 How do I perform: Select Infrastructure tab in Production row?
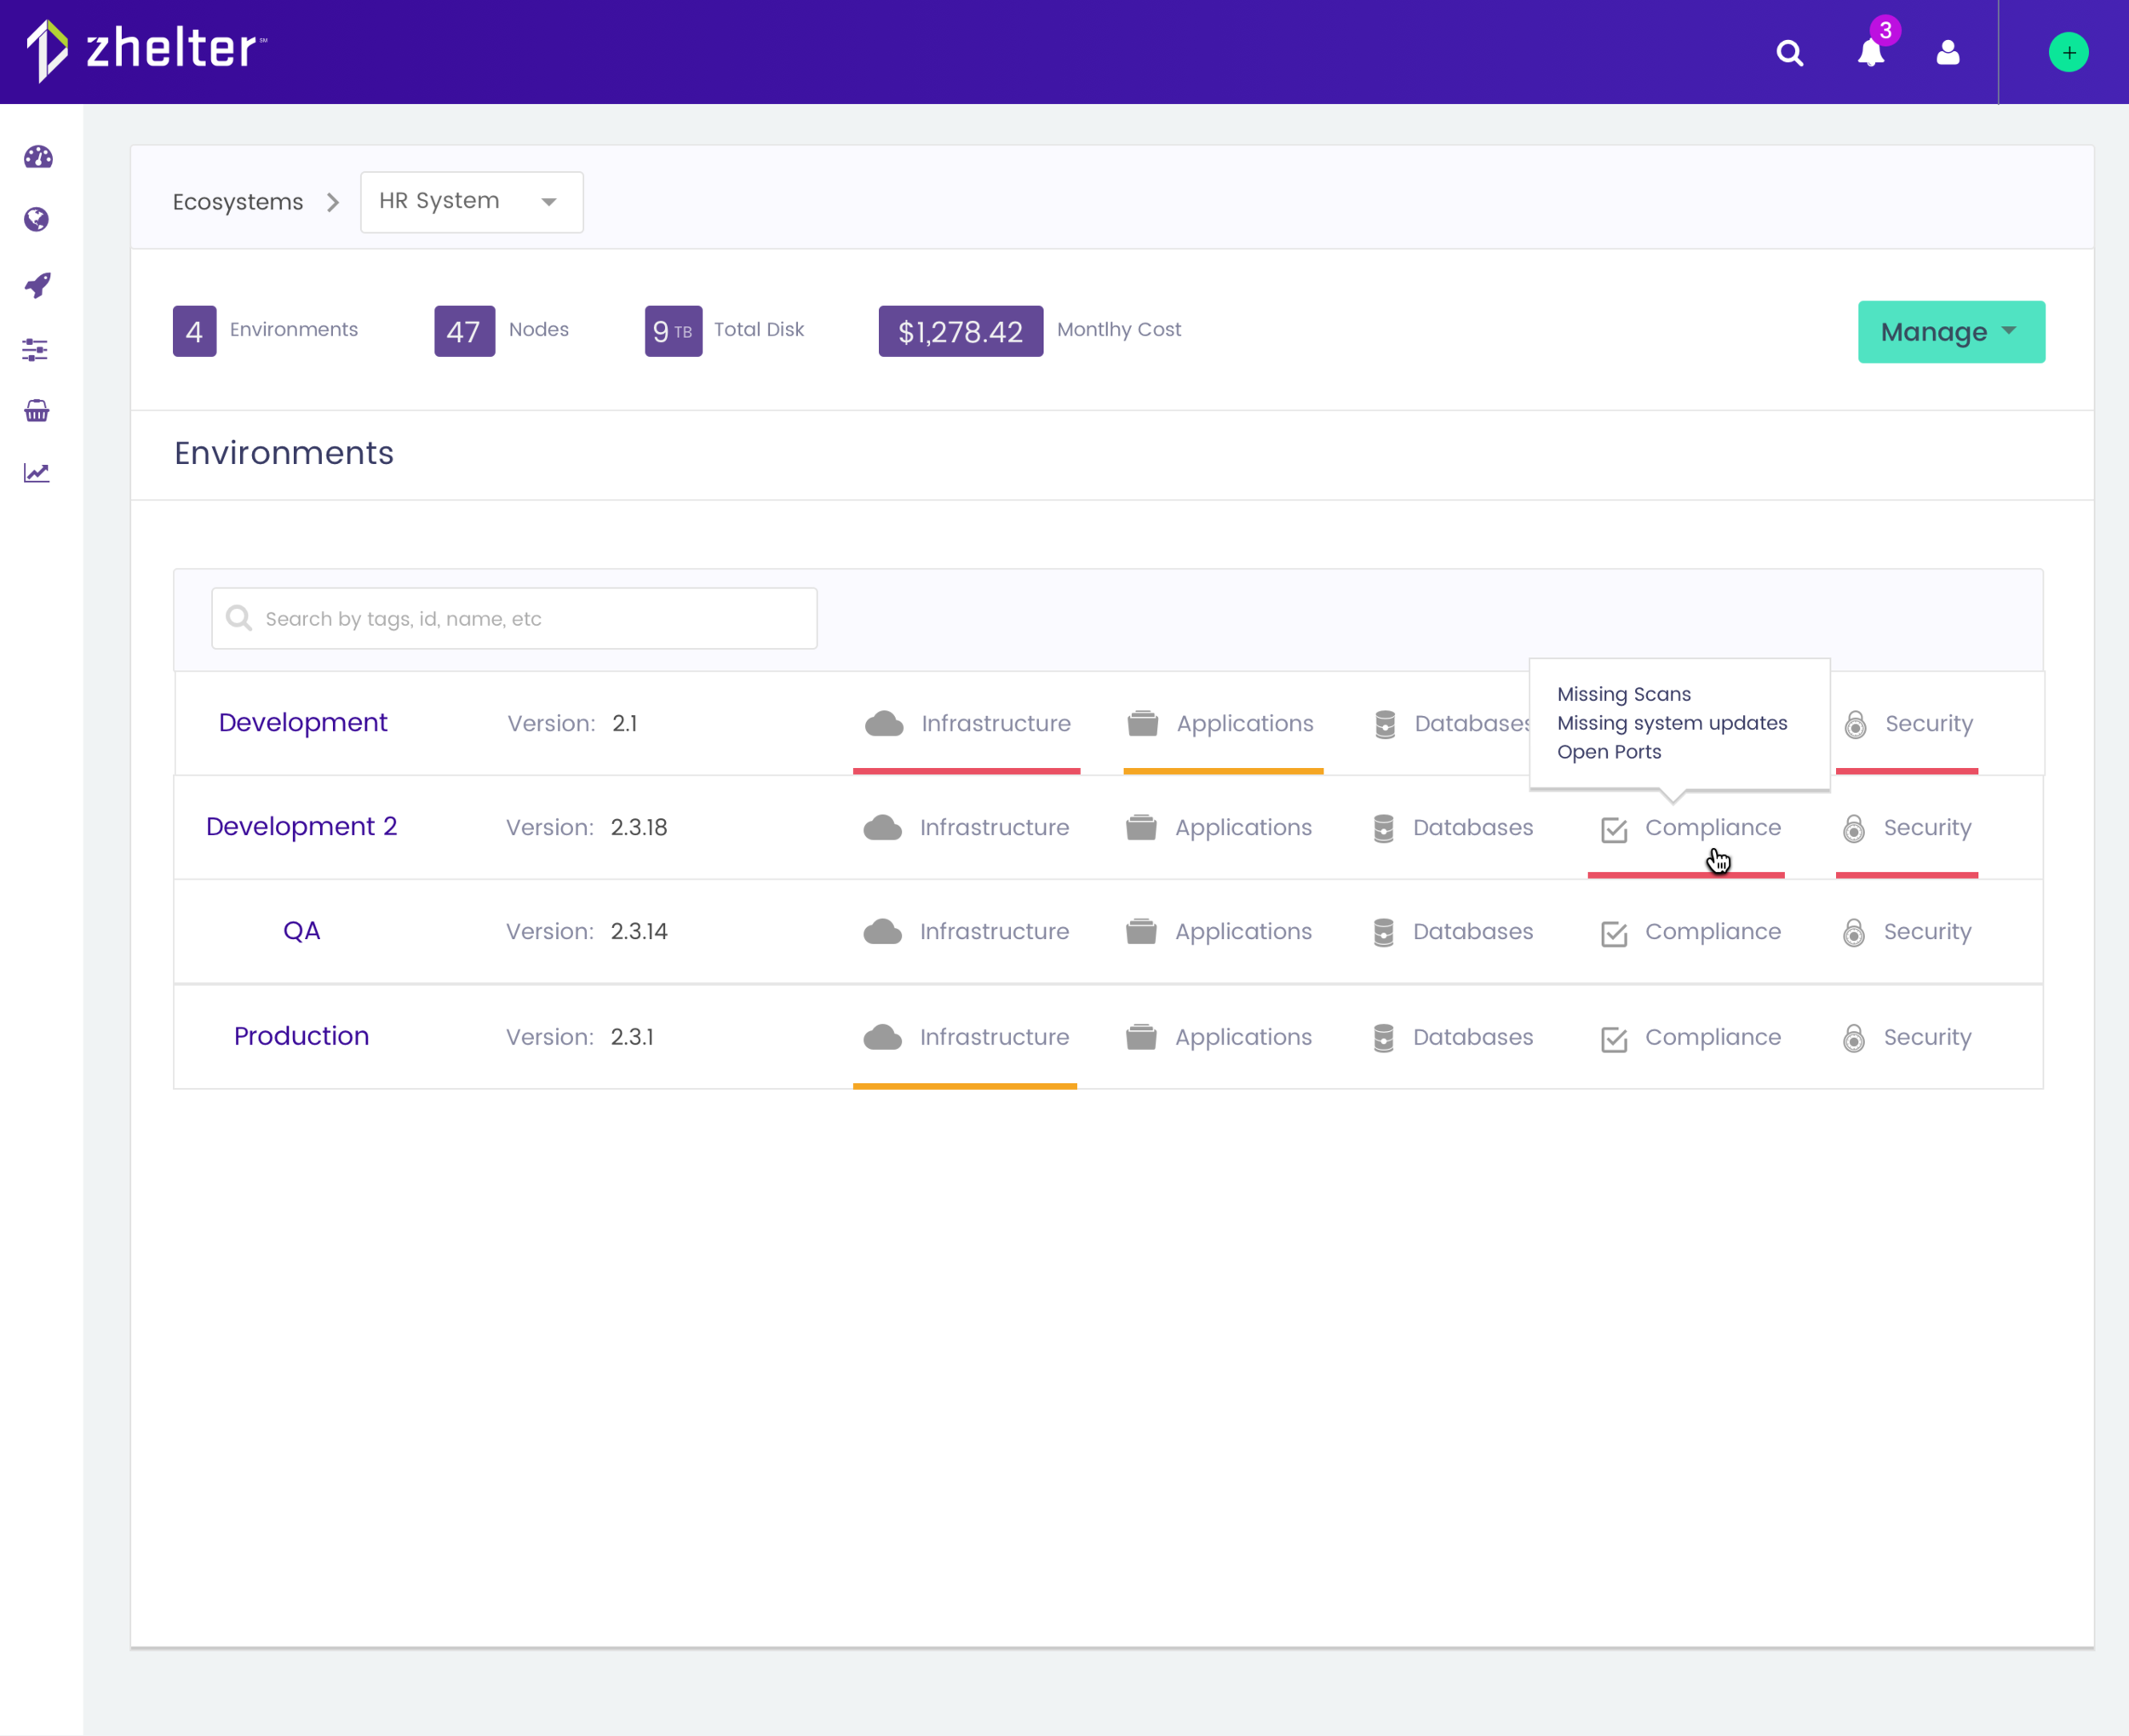coord(966,1037)
